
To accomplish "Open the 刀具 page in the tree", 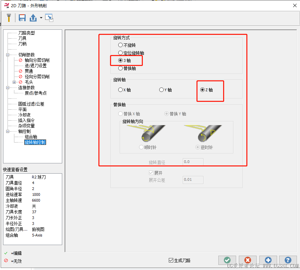I will point(22,38).
